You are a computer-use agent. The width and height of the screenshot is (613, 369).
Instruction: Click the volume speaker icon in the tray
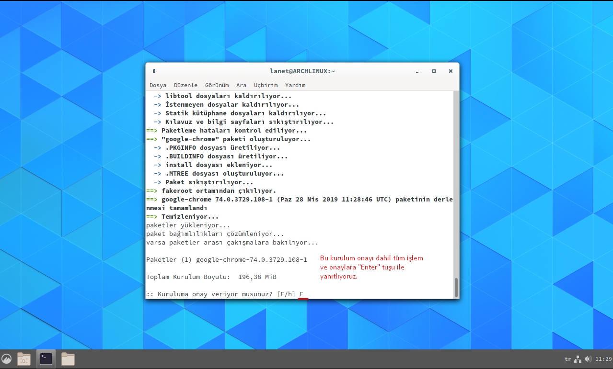pyautogui.click(x=588, y=359)
